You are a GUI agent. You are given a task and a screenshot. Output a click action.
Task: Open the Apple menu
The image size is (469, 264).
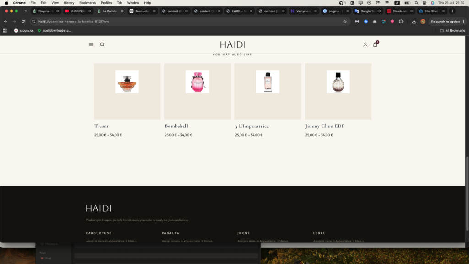pyautogui.click(x=6, y=3)
